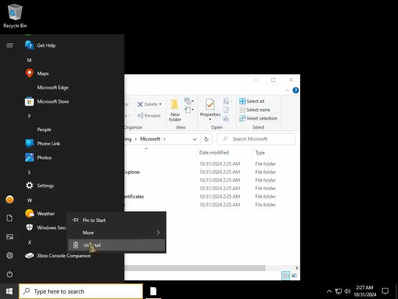This screenshot has height=299, width=398.
Task: Click Microsoft in address breadcrumb
Action: (150, 139)
